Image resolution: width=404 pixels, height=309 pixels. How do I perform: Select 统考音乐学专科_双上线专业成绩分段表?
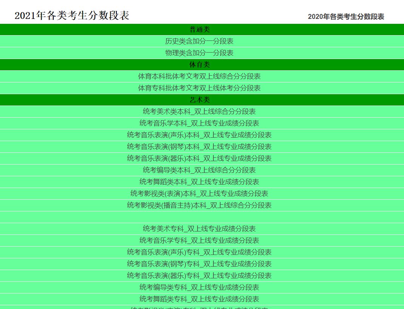199,241
